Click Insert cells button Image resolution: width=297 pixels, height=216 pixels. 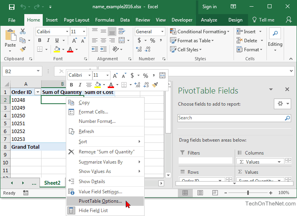pos(246,32)
